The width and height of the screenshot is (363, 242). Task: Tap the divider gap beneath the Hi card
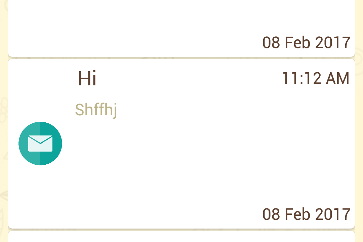point(182,230)
